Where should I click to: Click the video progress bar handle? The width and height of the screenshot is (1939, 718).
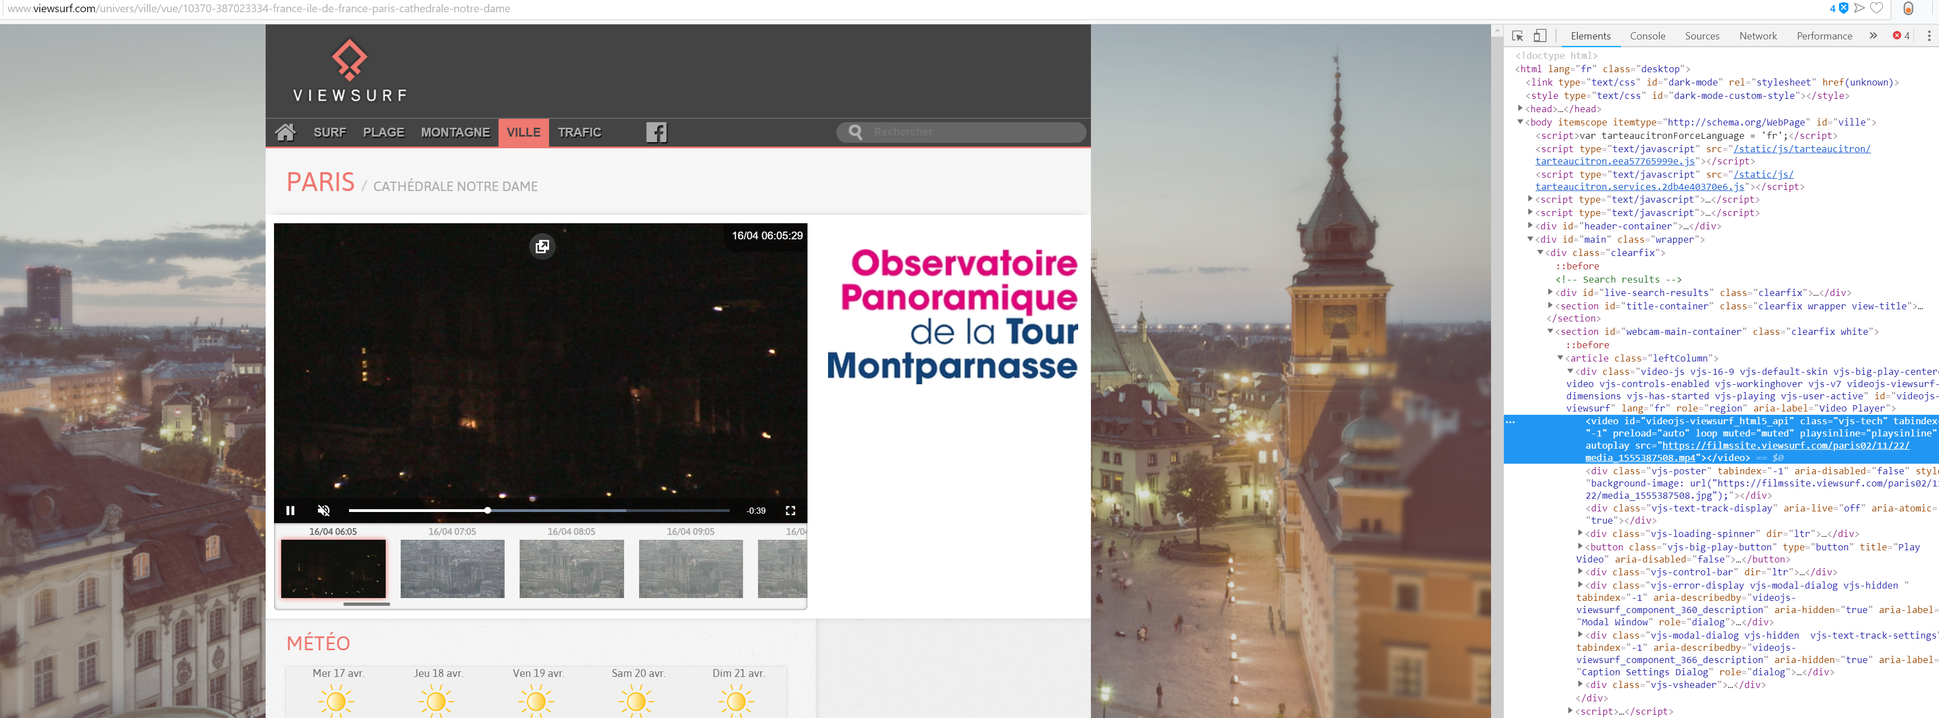pos(488,510)
